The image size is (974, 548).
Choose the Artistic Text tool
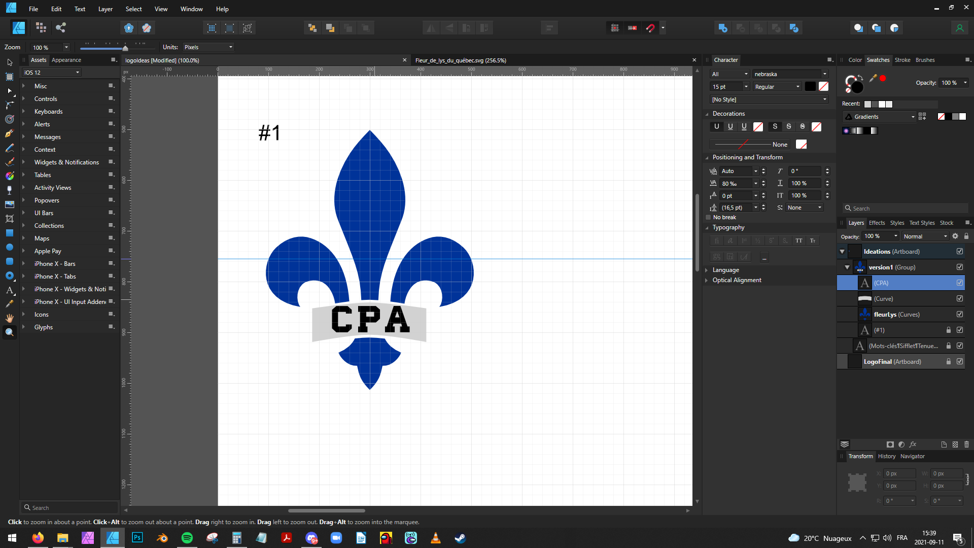tap(9, 290)
